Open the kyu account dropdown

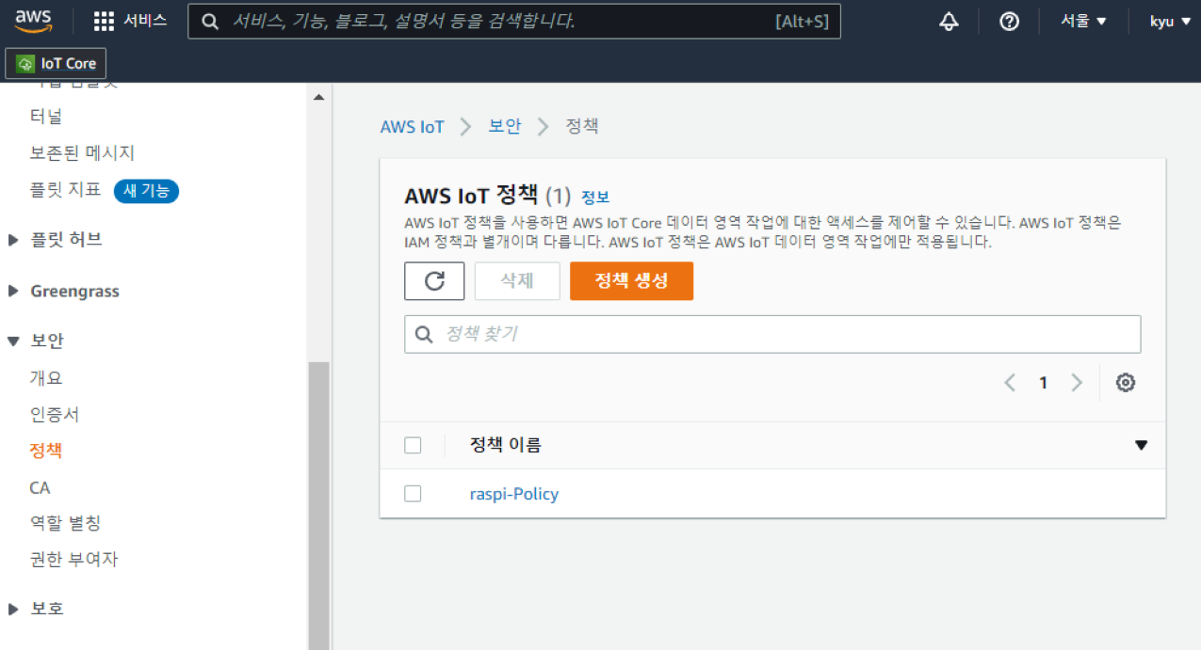pyautogui.click(x=1170, y=21)
